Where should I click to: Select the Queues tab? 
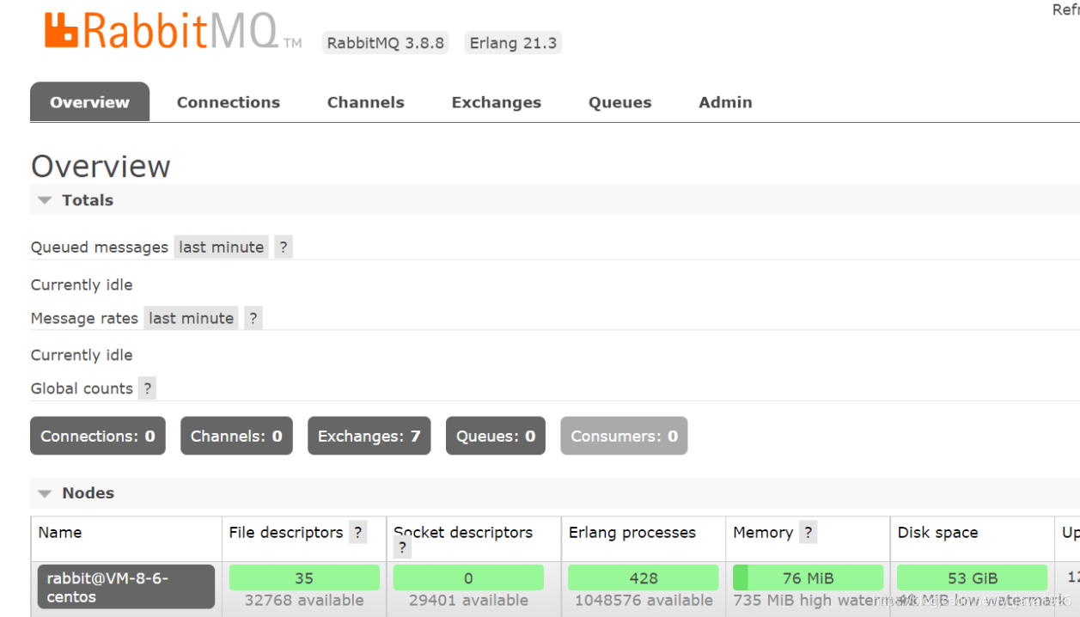[x=620, y=102]
